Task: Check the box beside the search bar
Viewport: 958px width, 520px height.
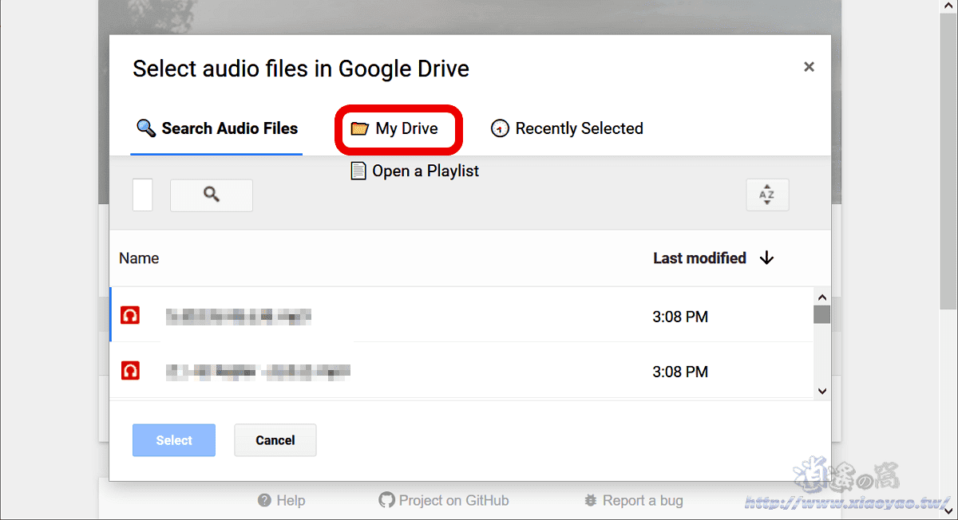Action: (x=142, y=195)
